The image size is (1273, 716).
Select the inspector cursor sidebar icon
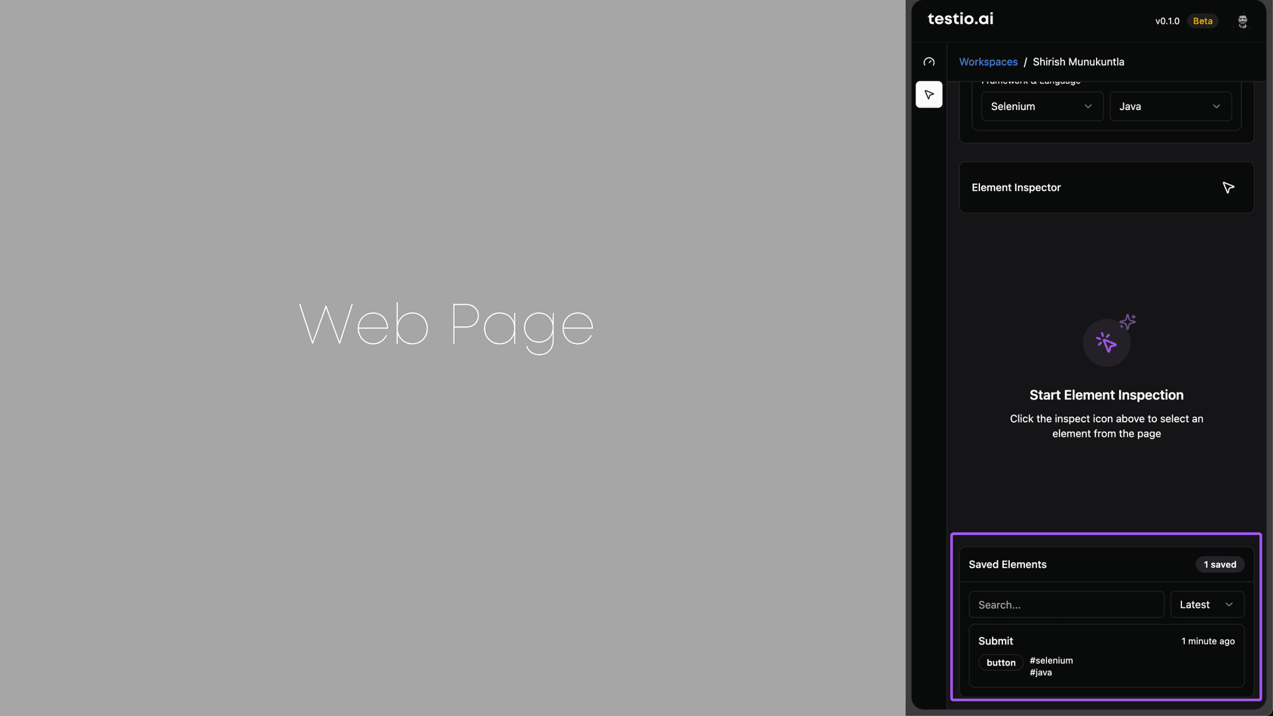pos(929,95)
